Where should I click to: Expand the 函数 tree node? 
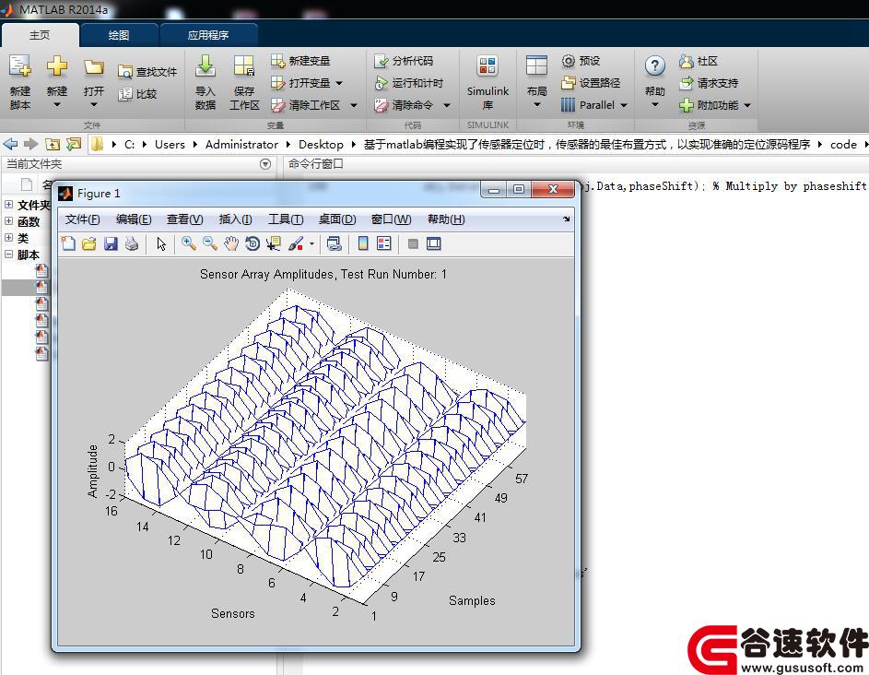pyautogui.click(x=9, y=220)
